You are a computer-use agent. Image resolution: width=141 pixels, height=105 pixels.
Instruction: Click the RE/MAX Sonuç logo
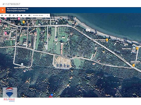click(9, 95)
